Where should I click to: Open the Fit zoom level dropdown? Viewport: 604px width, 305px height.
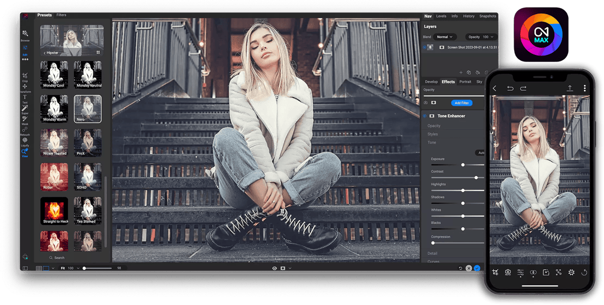(78, 268)
